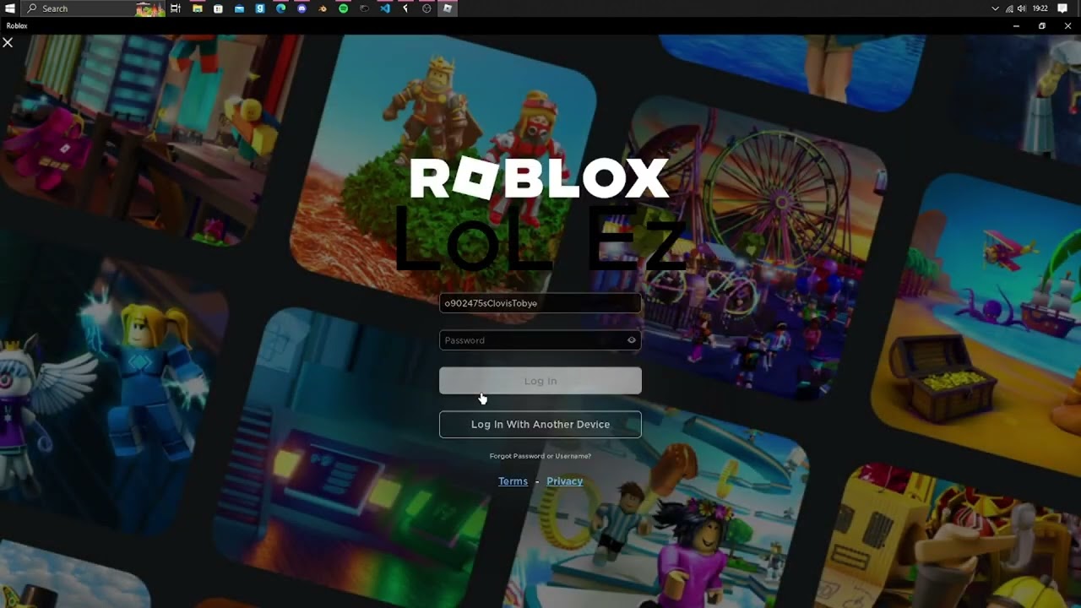Image resolution: width=1081 pixels, height=608 pixels.
Task: Show the desktop from the taskbar edge
Action: click(x=1079, y=8)
